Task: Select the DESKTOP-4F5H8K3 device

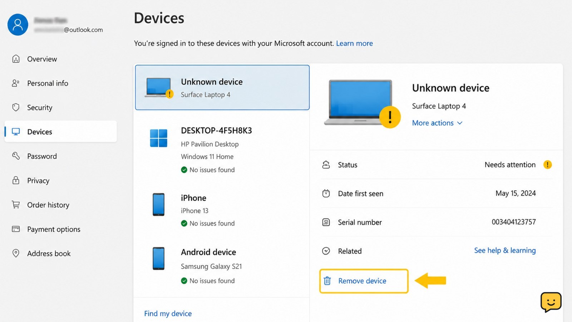Action: pos(222,150)
